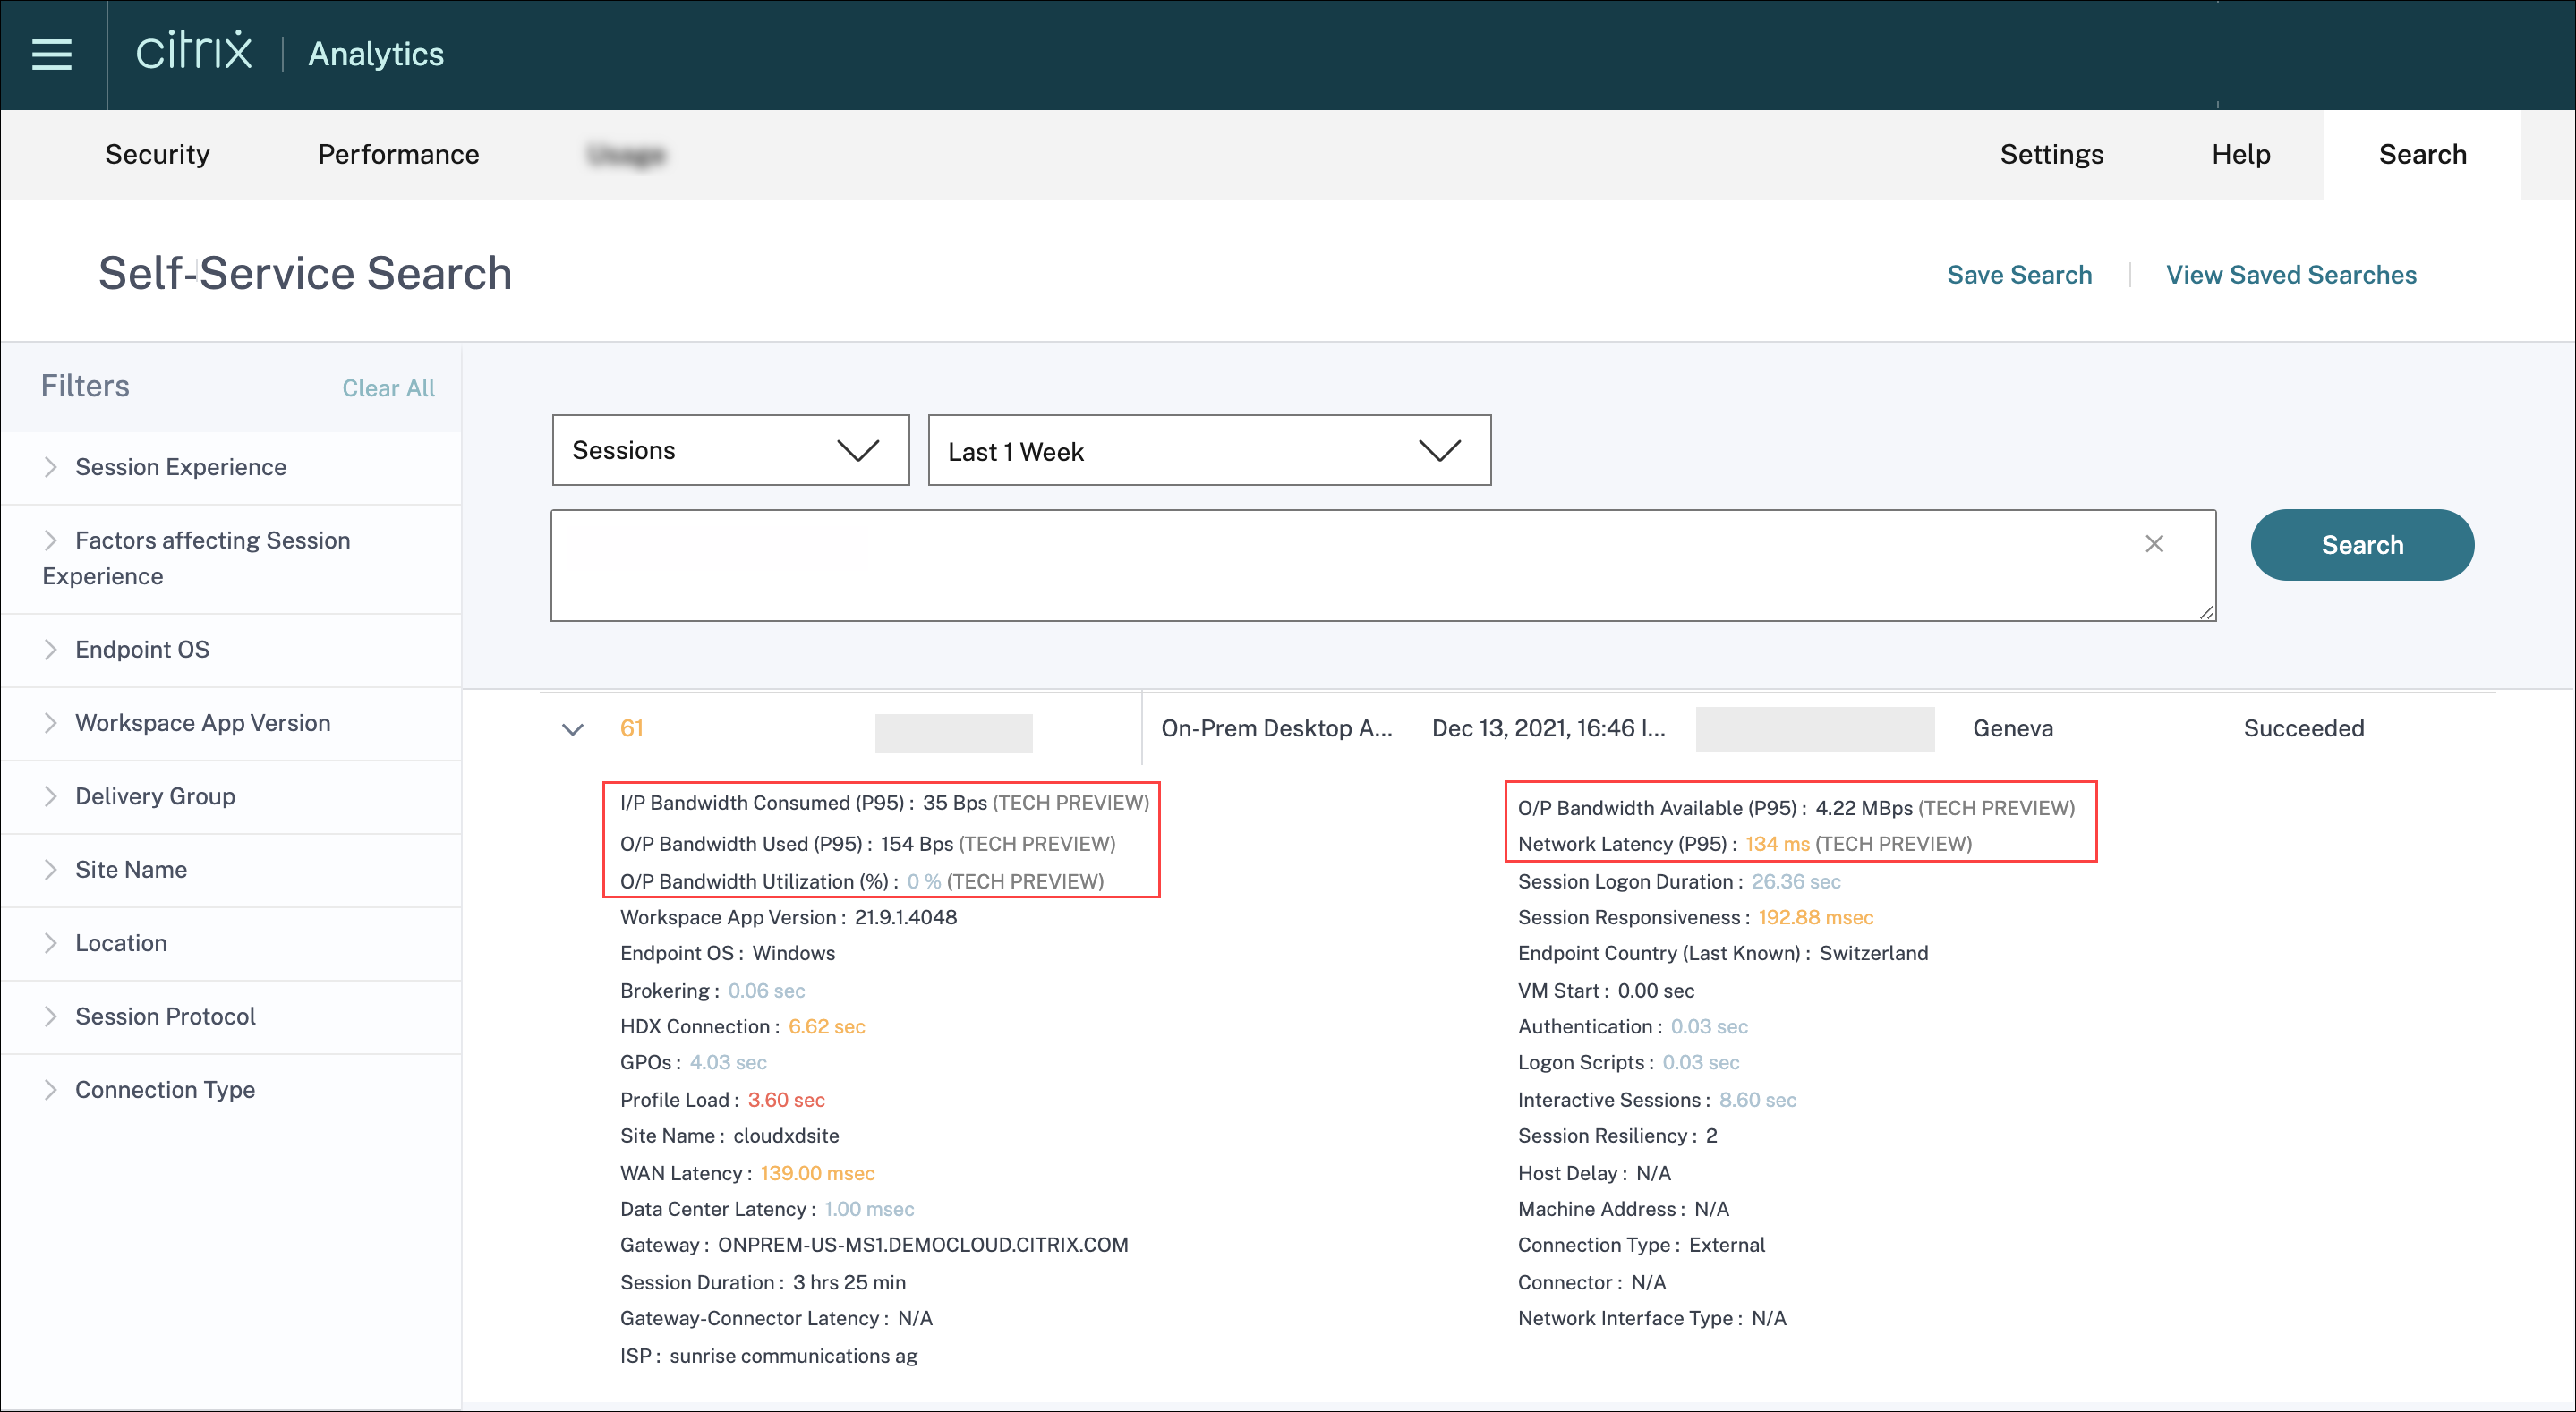This screenshot has width=2576, height=1412.
Task: Open the Sessions data source dropdown
Action: [x=730, y=451]
